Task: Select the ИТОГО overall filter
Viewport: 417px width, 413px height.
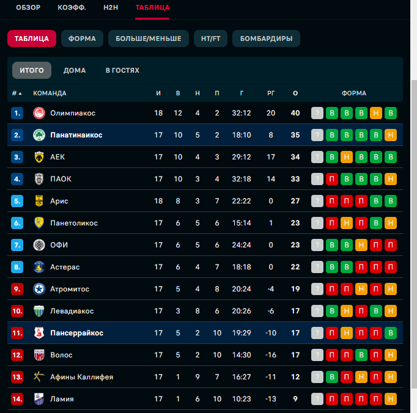Action: (x=32, y=70)
